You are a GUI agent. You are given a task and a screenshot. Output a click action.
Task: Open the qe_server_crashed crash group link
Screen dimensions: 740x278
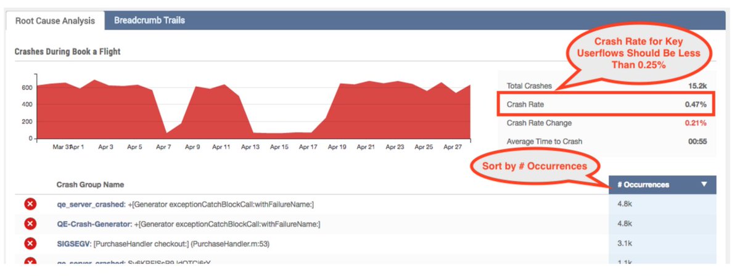[x=90, y=204]
